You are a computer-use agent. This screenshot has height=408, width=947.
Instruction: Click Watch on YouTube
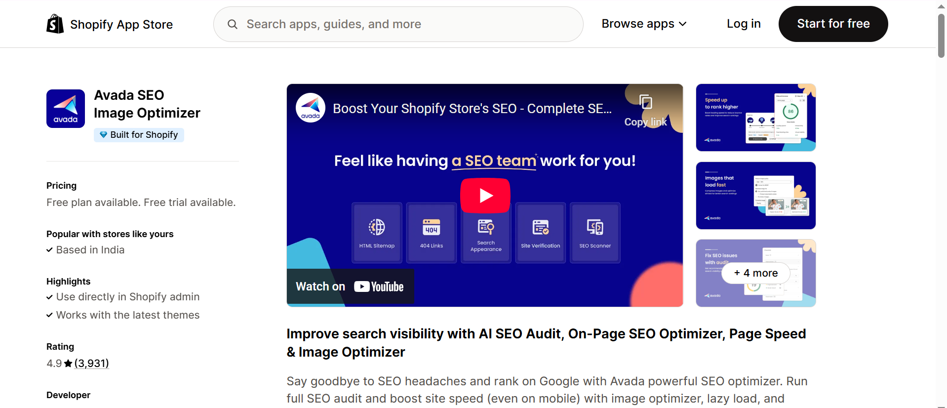point(350,286)
